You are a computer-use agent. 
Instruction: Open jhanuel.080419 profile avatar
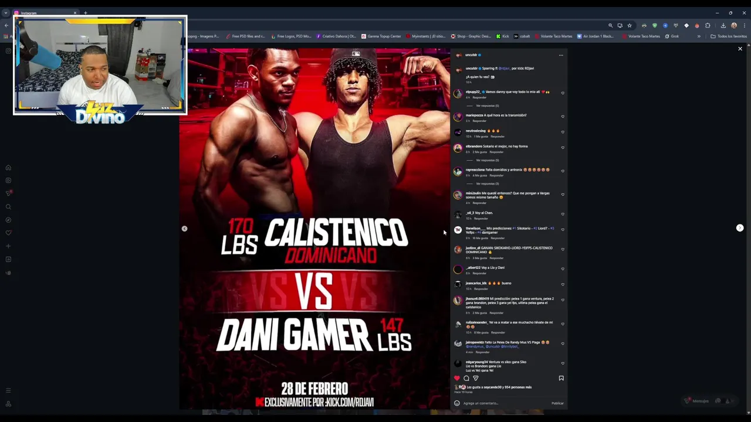coord(458,301)
